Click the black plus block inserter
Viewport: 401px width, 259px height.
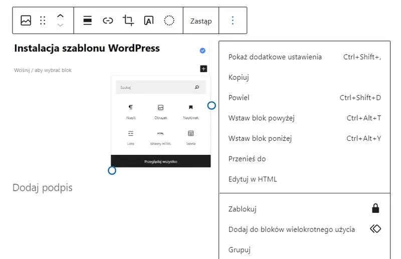click(204, 69)
